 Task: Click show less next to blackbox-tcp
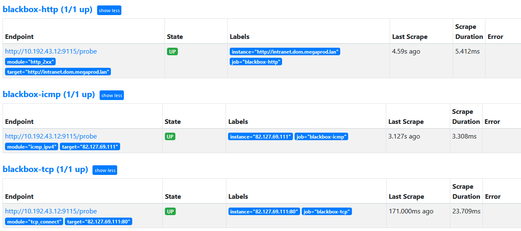tap(105, 170)
